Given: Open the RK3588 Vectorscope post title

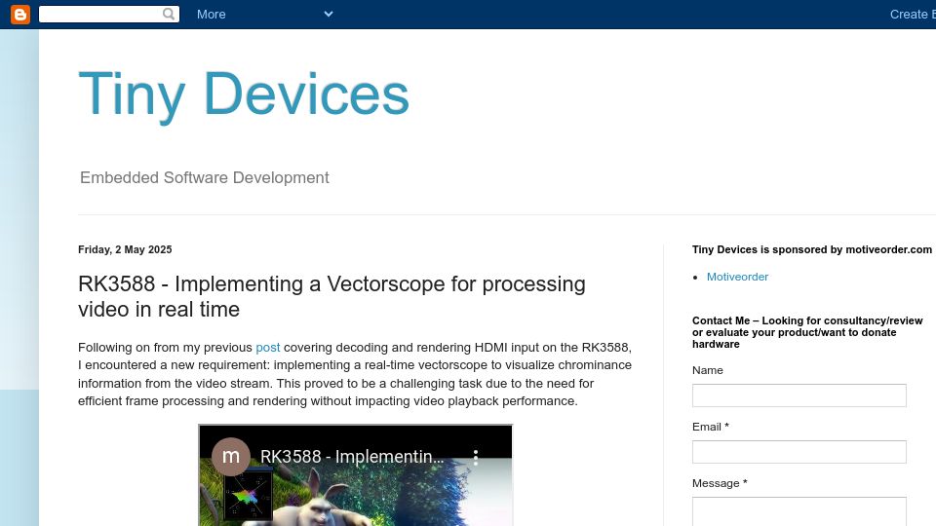Looking at the screenshot, I should (331, 296).
